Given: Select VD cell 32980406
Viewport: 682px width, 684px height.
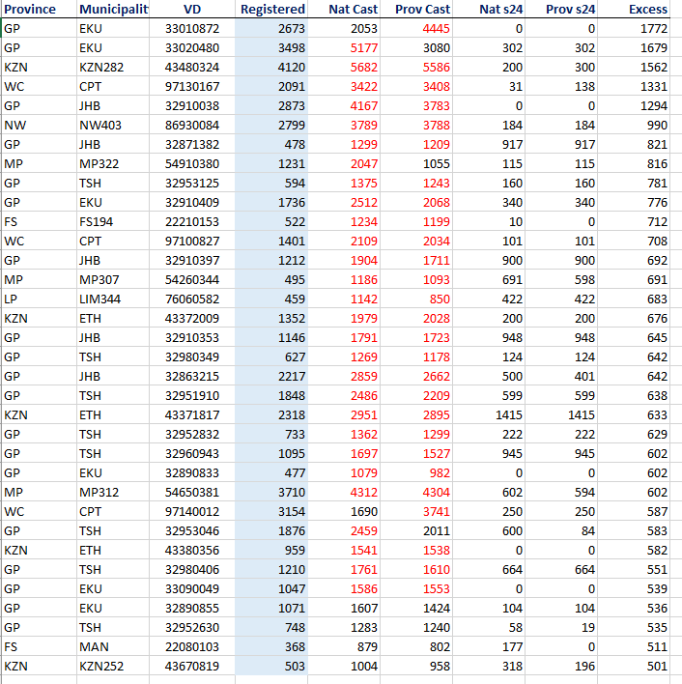Looking at the screenshot, I should (x=192, y=570).
